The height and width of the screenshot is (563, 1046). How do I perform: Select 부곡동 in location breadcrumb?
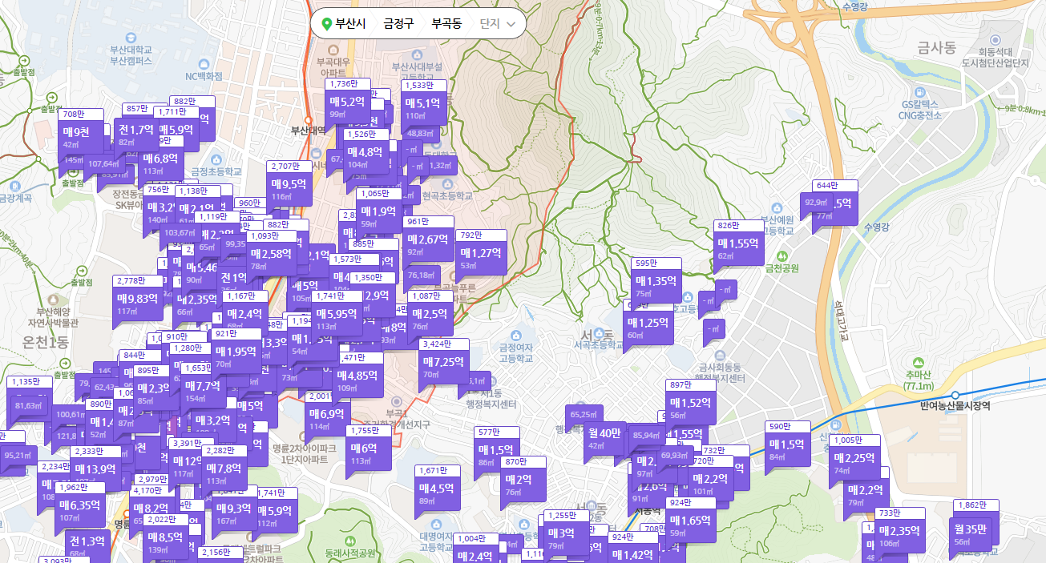click(446, 23)
